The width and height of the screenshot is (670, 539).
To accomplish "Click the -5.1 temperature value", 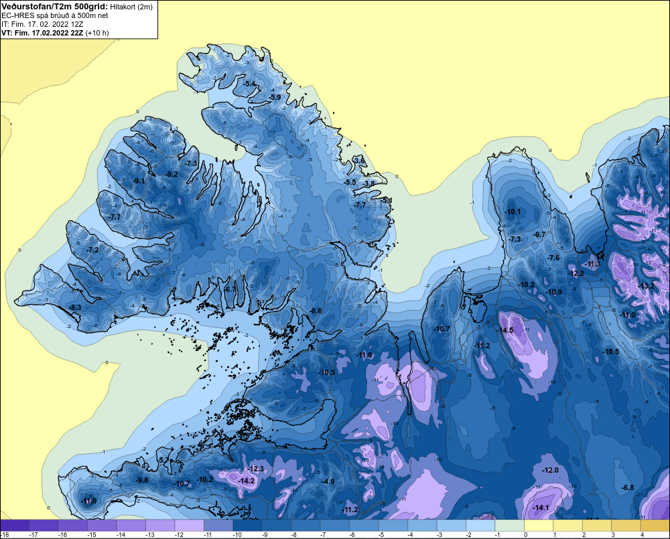I will click(386, 200).
